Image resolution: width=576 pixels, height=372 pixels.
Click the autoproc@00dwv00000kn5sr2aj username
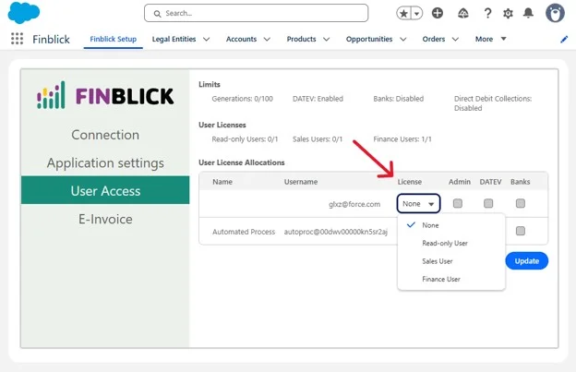pyautogui.click(x=336, y=232)
